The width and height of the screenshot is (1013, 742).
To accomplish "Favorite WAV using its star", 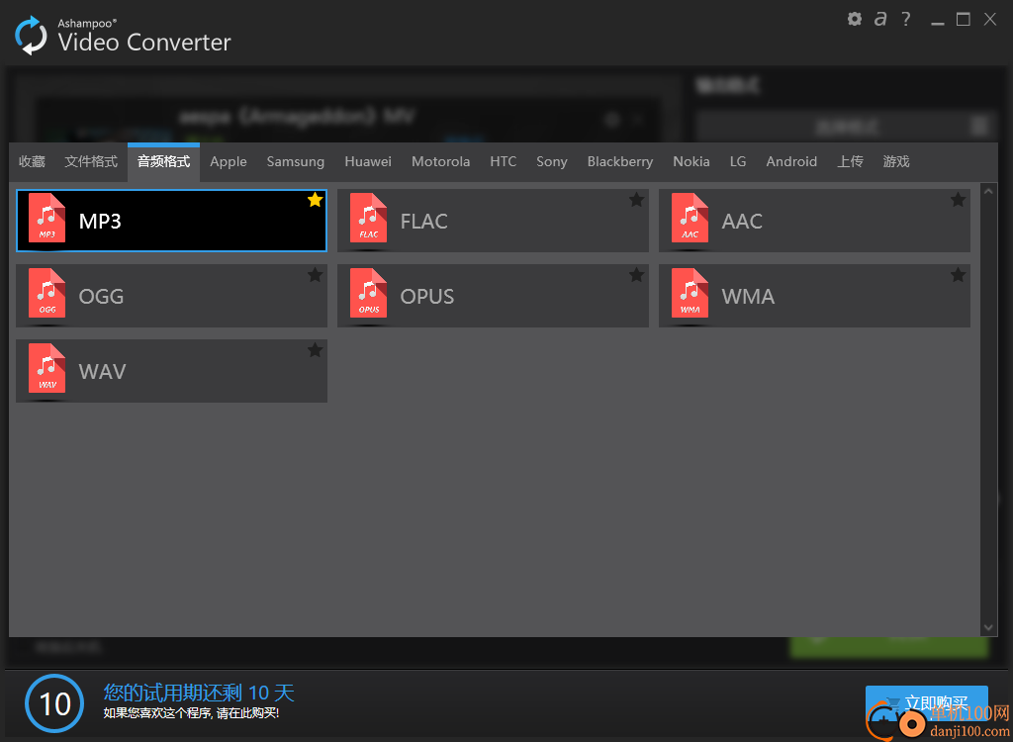I will [x=315, y=349].
